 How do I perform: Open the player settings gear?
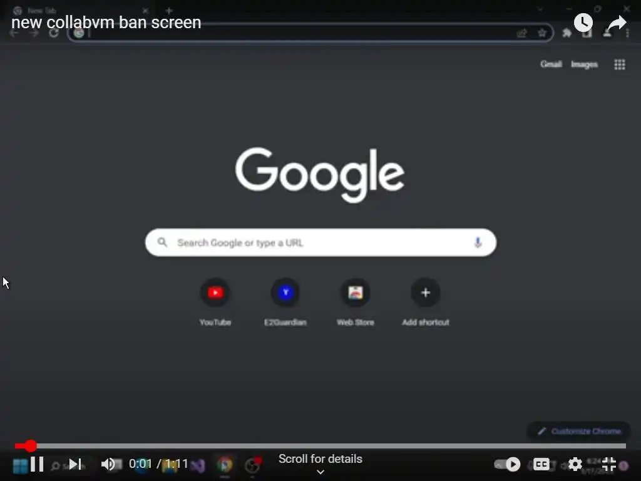click(575, 464)
